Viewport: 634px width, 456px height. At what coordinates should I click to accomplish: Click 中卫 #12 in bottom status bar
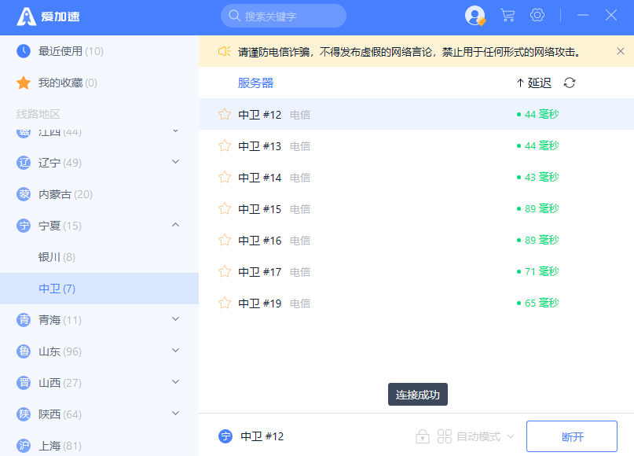[x=262, y=436]
